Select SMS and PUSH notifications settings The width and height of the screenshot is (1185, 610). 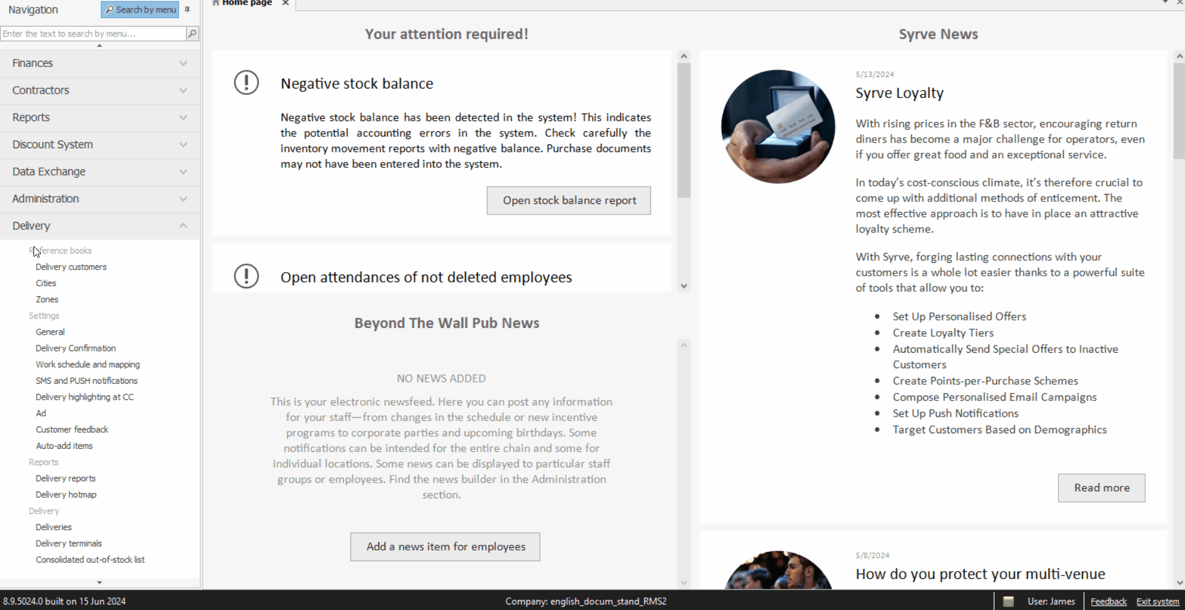point(86,381)
